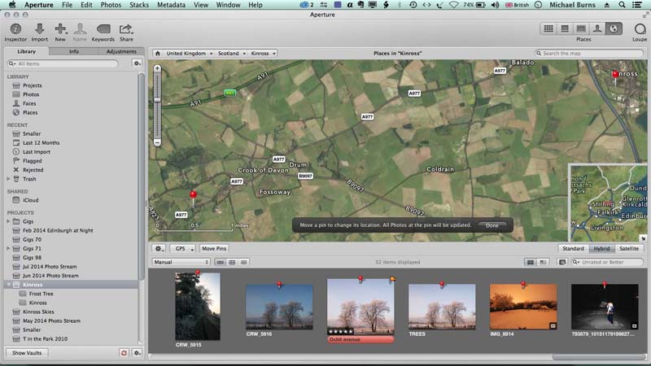Select Feb 2014 Edinburgh at Night project
651x366 pixels.
point(58,230)
